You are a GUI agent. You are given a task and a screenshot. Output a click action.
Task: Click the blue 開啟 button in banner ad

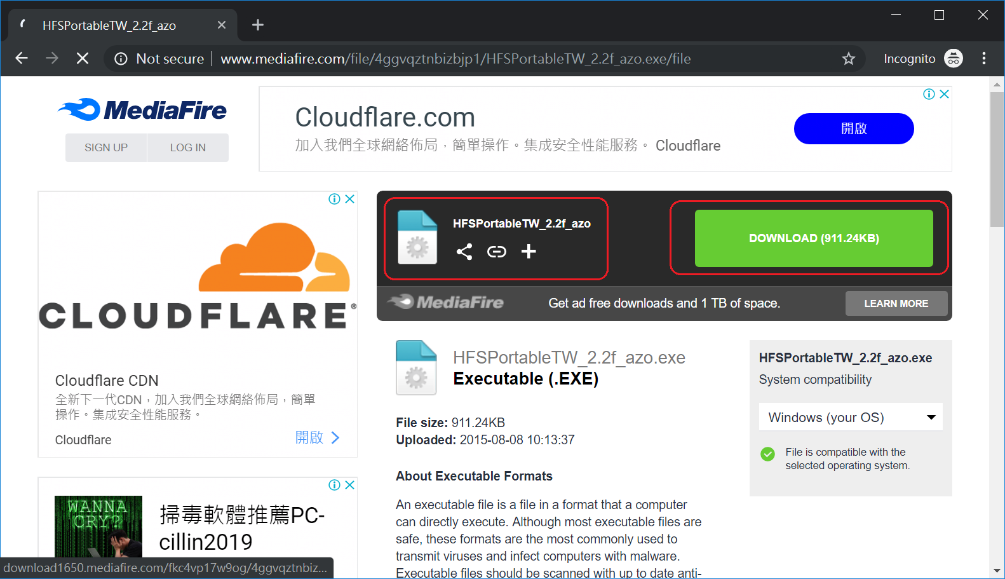854,128
